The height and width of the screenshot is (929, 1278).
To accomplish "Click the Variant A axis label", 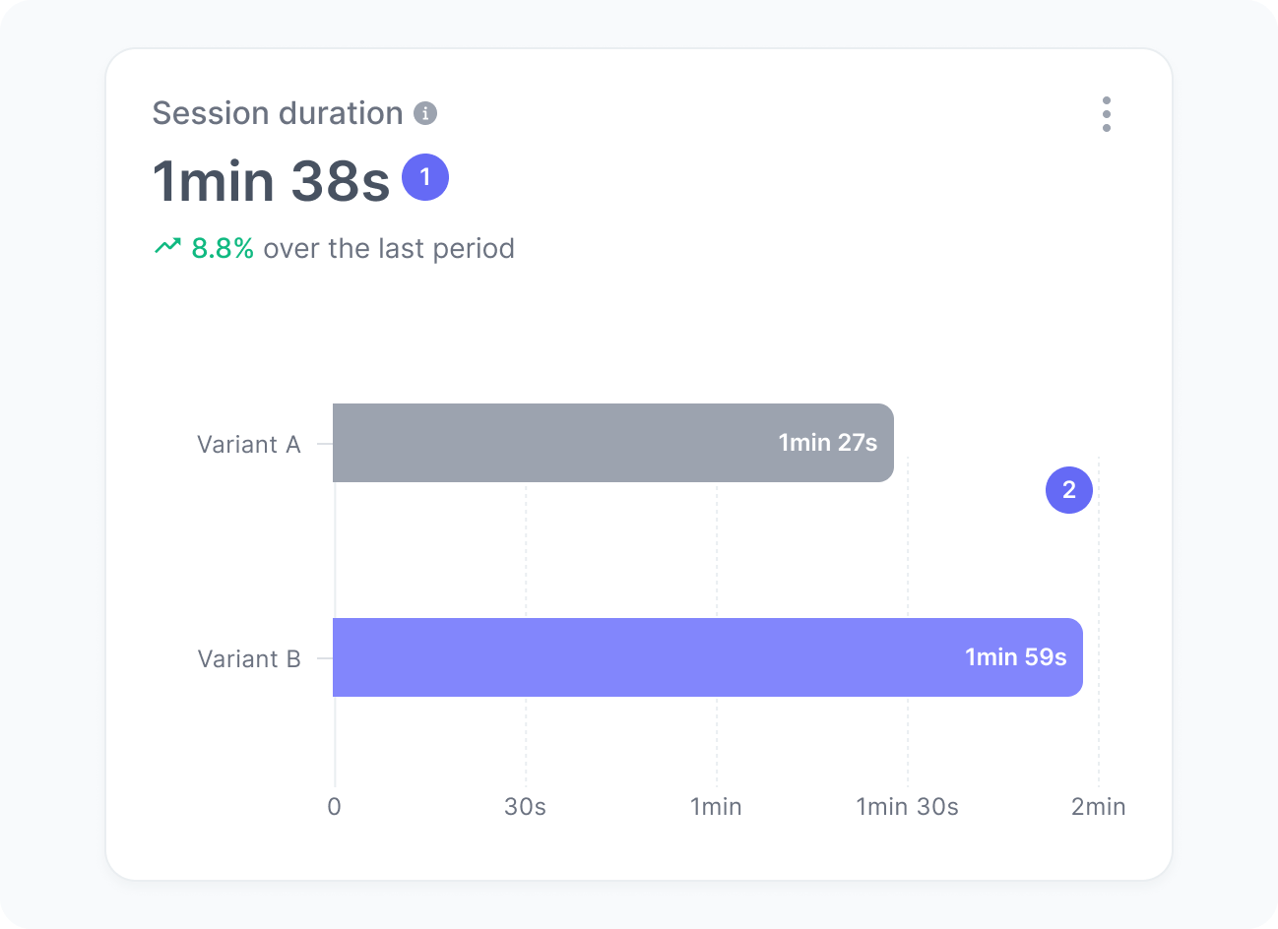I will (249, 444).
